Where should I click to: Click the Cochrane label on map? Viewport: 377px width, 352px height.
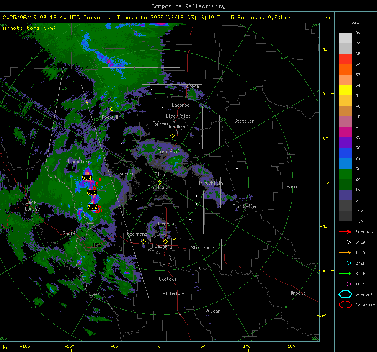[x=137, y=234]
